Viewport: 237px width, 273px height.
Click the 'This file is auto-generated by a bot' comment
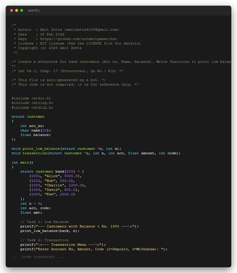click(59, 80)
